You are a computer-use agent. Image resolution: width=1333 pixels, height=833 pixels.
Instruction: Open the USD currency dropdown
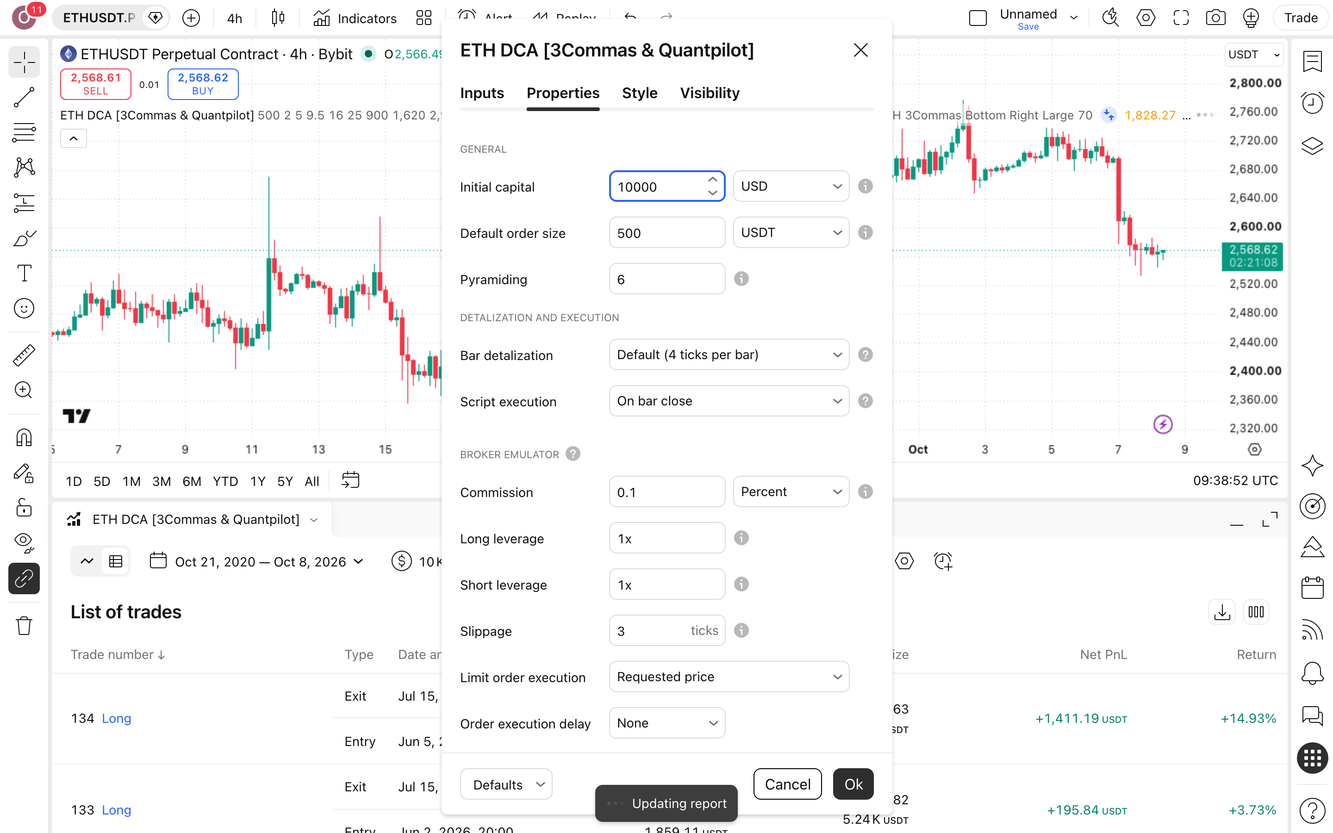791,186
